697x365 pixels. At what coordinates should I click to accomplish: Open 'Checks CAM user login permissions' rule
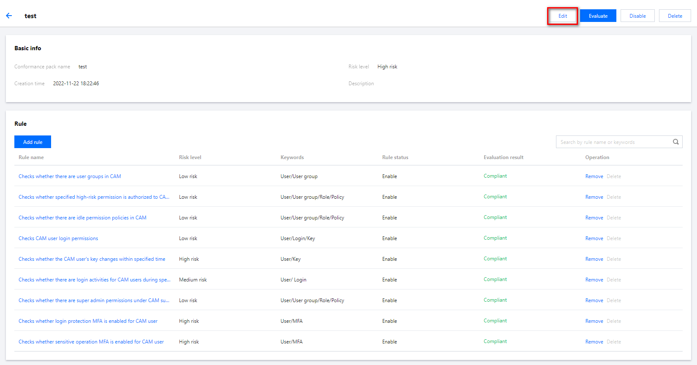(x=58, y=238)
